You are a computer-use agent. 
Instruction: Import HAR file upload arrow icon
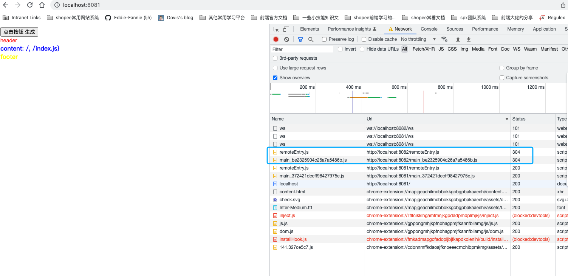(458, 39)
